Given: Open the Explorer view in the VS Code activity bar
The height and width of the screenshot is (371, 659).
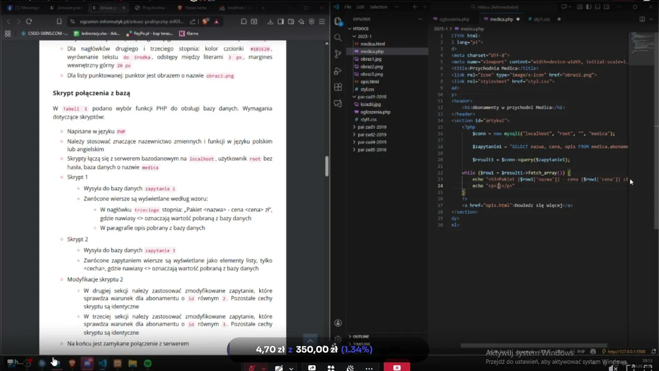Looking at the screenshot, I should pos(338,22).
